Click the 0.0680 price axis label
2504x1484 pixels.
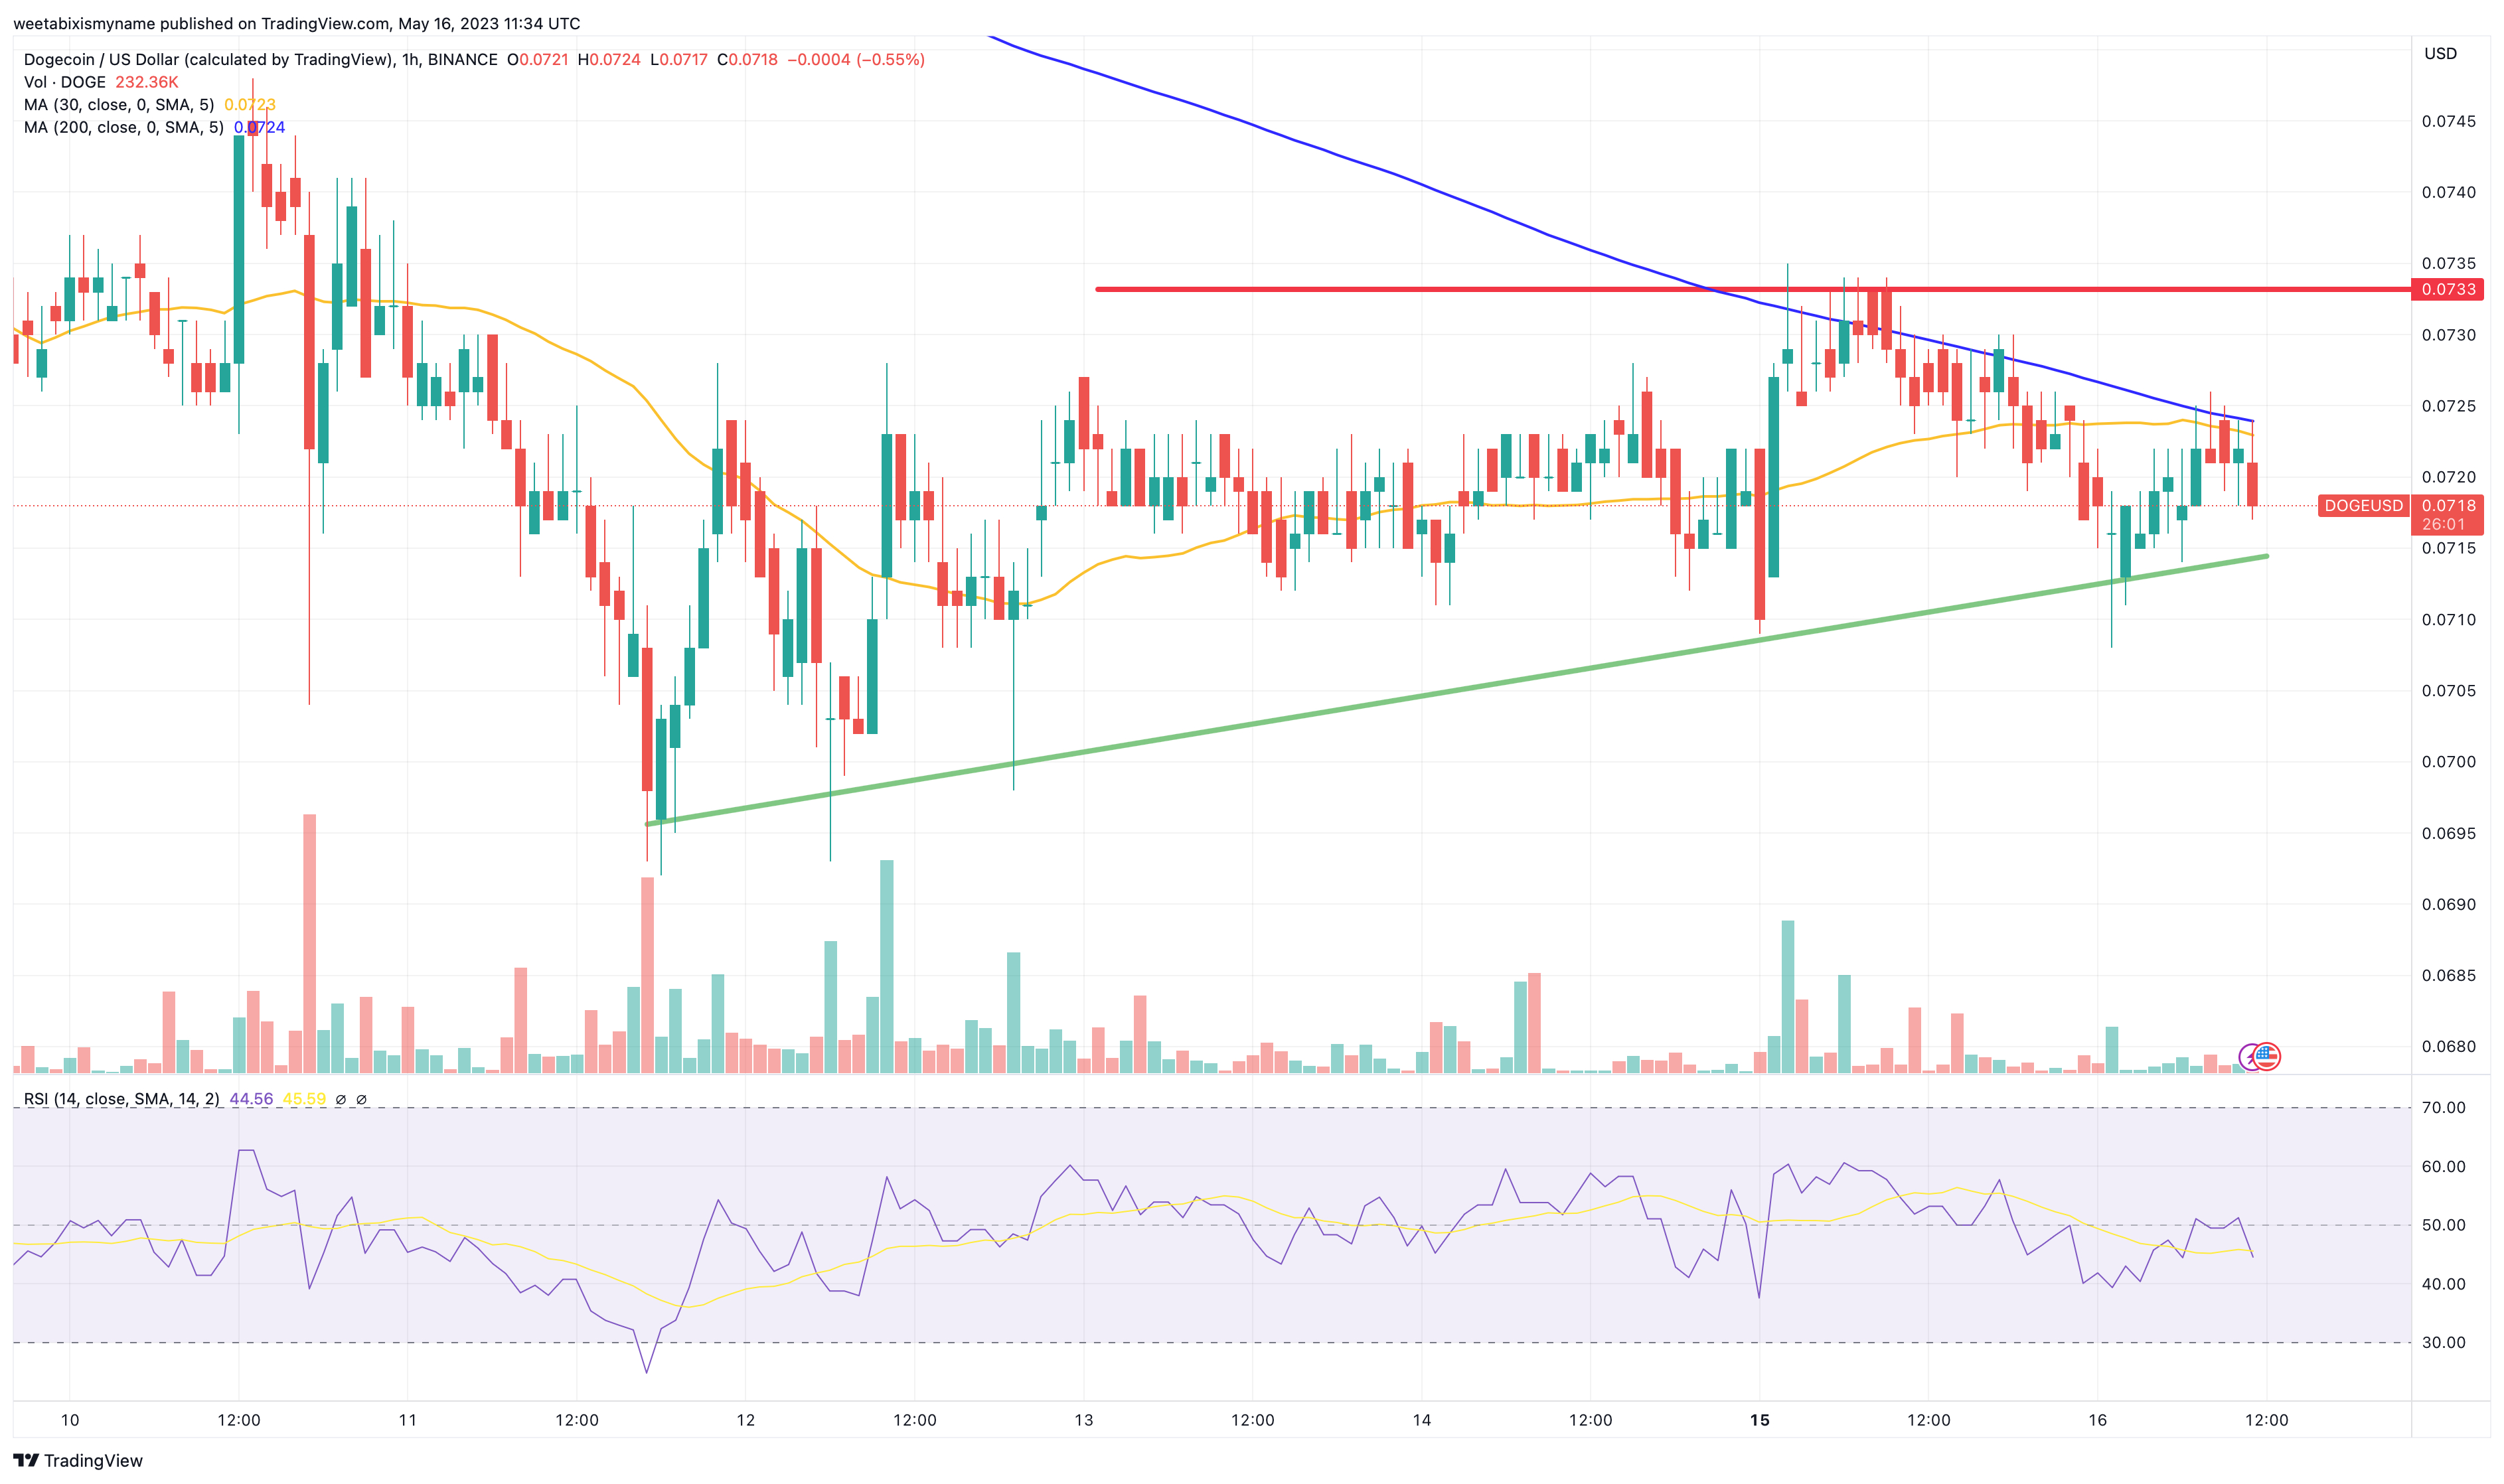click(x=2448, y=1047)
